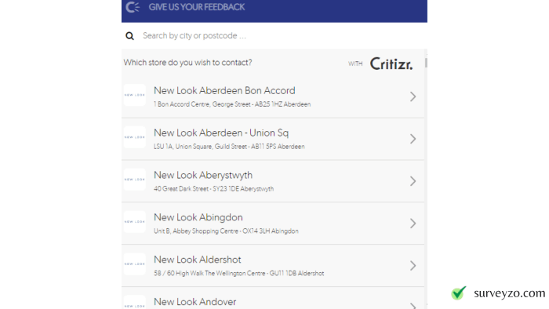The image size is (549, 309).
Task: Open Aldershot store via its chevron arrow
Action: pyautogui.click(x=413, y=266)
